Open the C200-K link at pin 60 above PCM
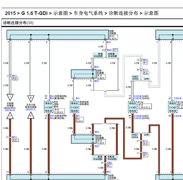The image size is (183, 180). coord(138,98)
